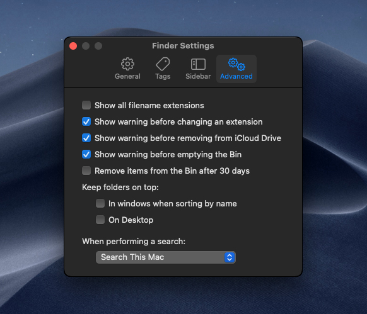Turn off warning before emptying the Bin
This screenshot has height=314, width=367.
click(x=86, y=154)
